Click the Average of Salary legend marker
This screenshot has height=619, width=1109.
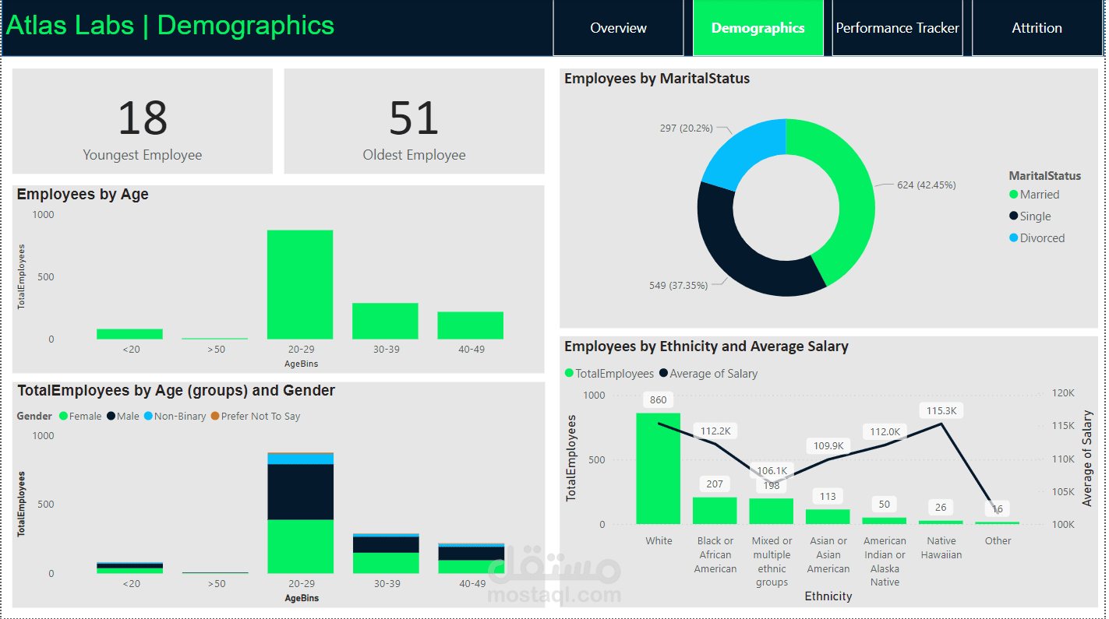[663, 374]
